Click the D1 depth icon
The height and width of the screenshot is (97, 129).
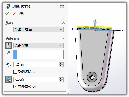[9, 64]
